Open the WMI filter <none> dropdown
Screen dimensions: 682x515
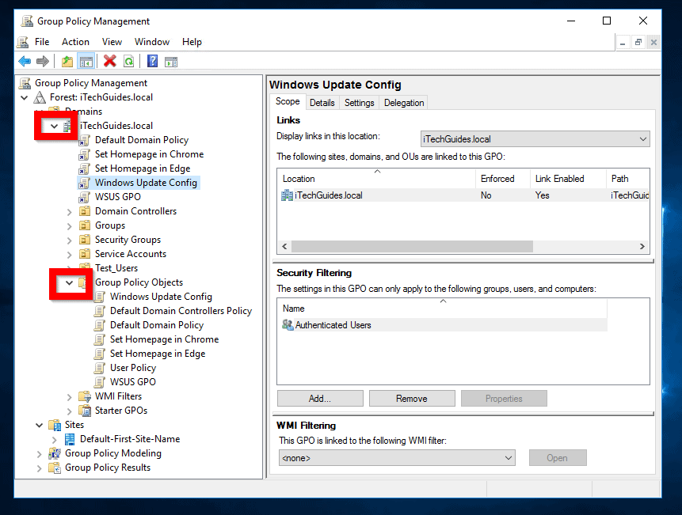pos(397,458)
